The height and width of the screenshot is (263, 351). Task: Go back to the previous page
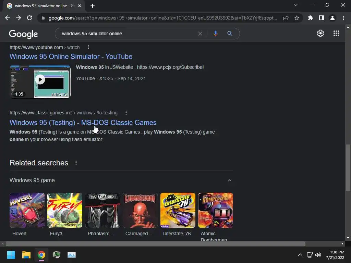(8, 18)
